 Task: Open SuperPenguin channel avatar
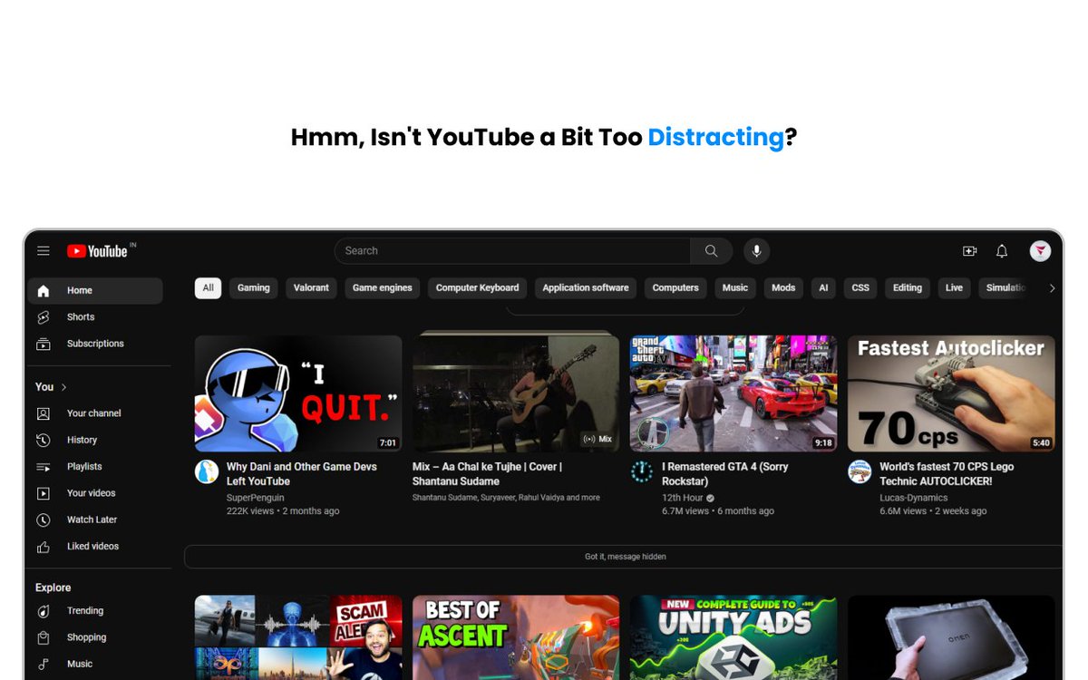pos(207,471)
